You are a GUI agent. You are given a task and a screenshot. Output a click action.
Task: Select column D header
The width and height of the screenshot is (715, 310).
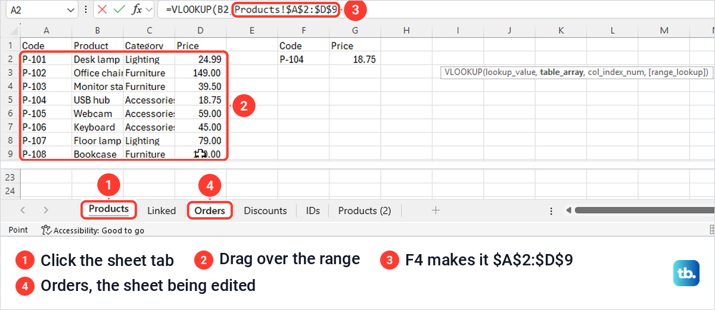(x=200, y=30)
